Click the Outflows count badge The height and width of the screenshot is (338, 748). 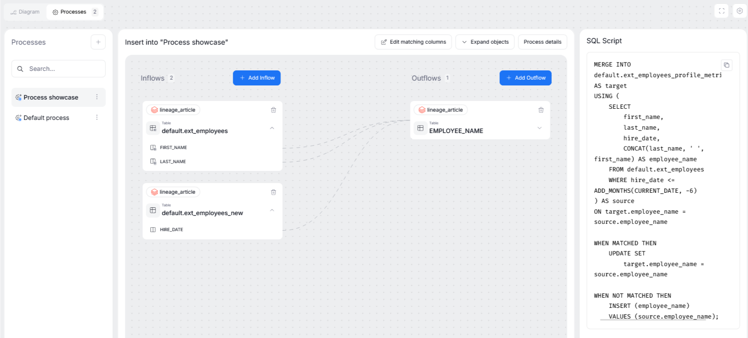[x=447, y=78]
